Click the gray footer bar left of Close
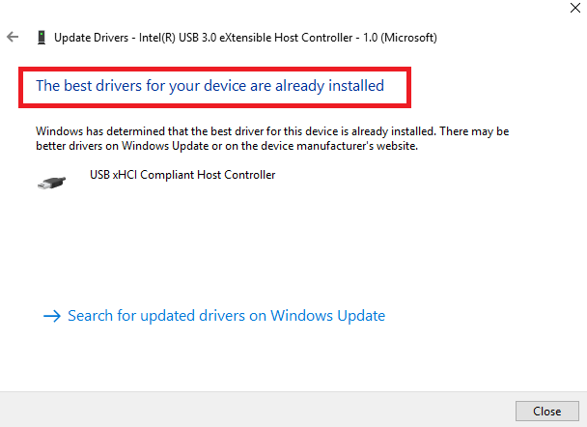 258,410
